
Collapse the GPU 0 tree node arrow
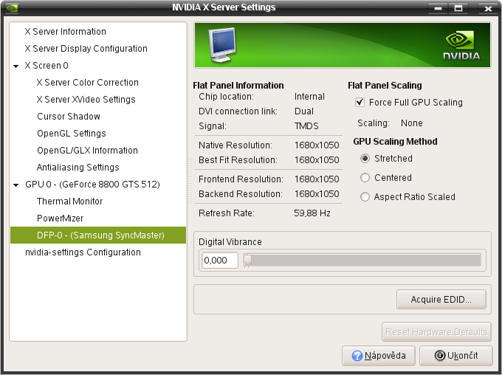coord(16,185)
